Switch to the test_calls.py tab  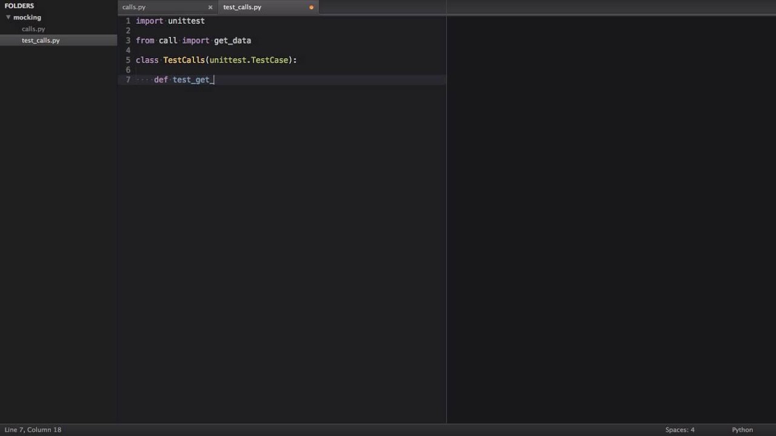coord(242,7)
